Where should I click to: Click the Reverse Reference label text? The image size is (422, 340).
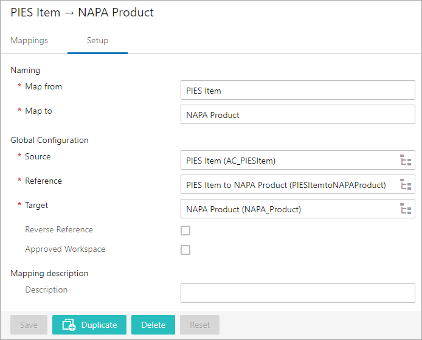coord(59,229)
